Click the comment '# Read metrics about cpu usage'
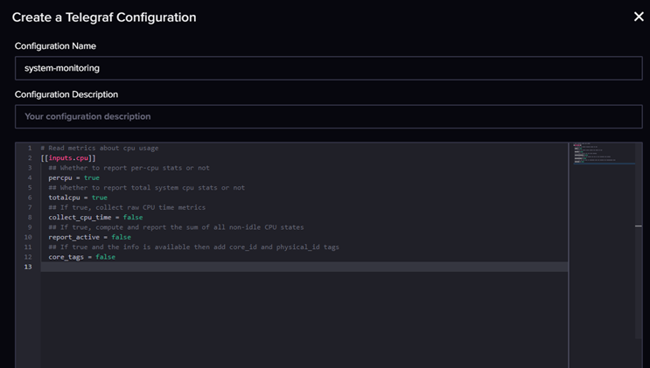 click(100, 148)
